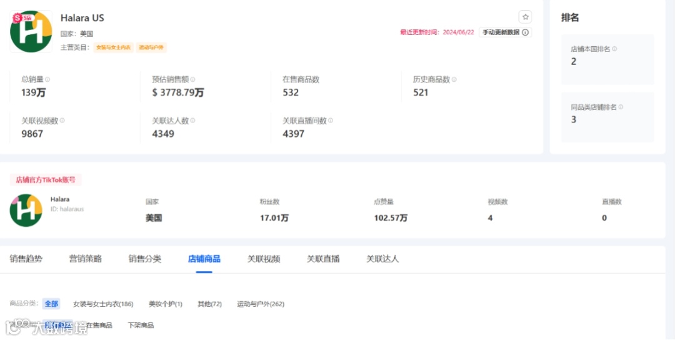Open the 销售趋势 tab

tap(26, 259)
